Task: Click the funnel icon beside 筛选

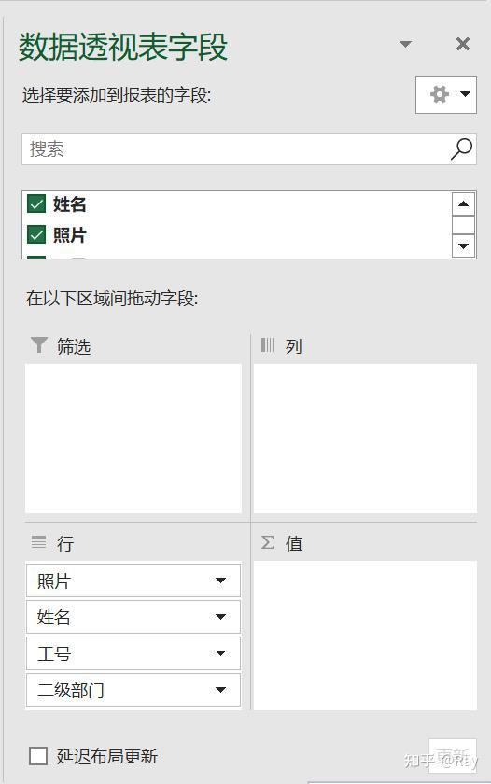Action: point(38,345)
